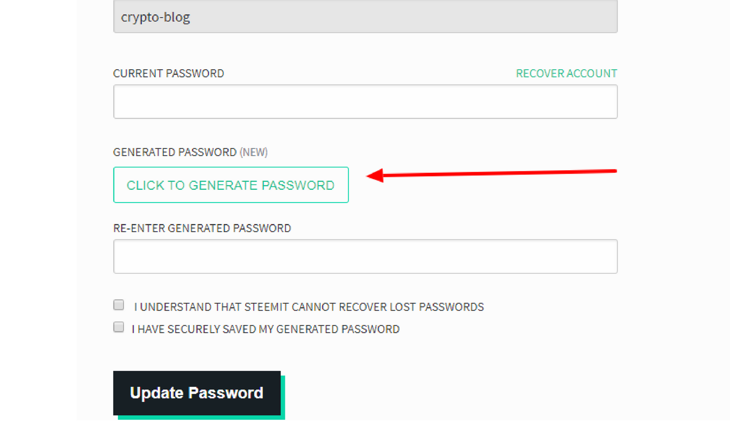730x421 pixels.
Task: Click the red arrow annotation
Action: (x=494, y=173)
